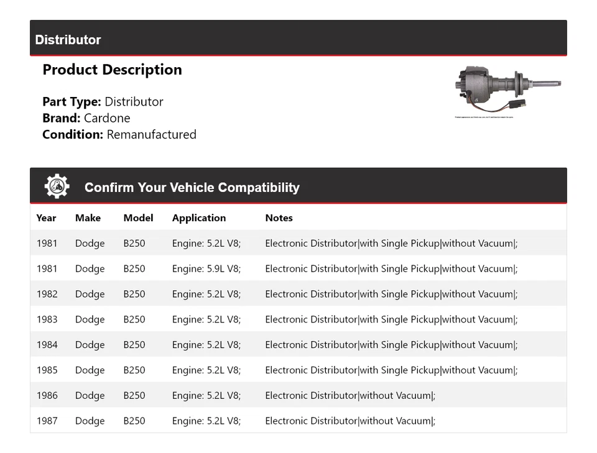Click the 1986 year cell
The image size is (597, 453).
[47, 396]
